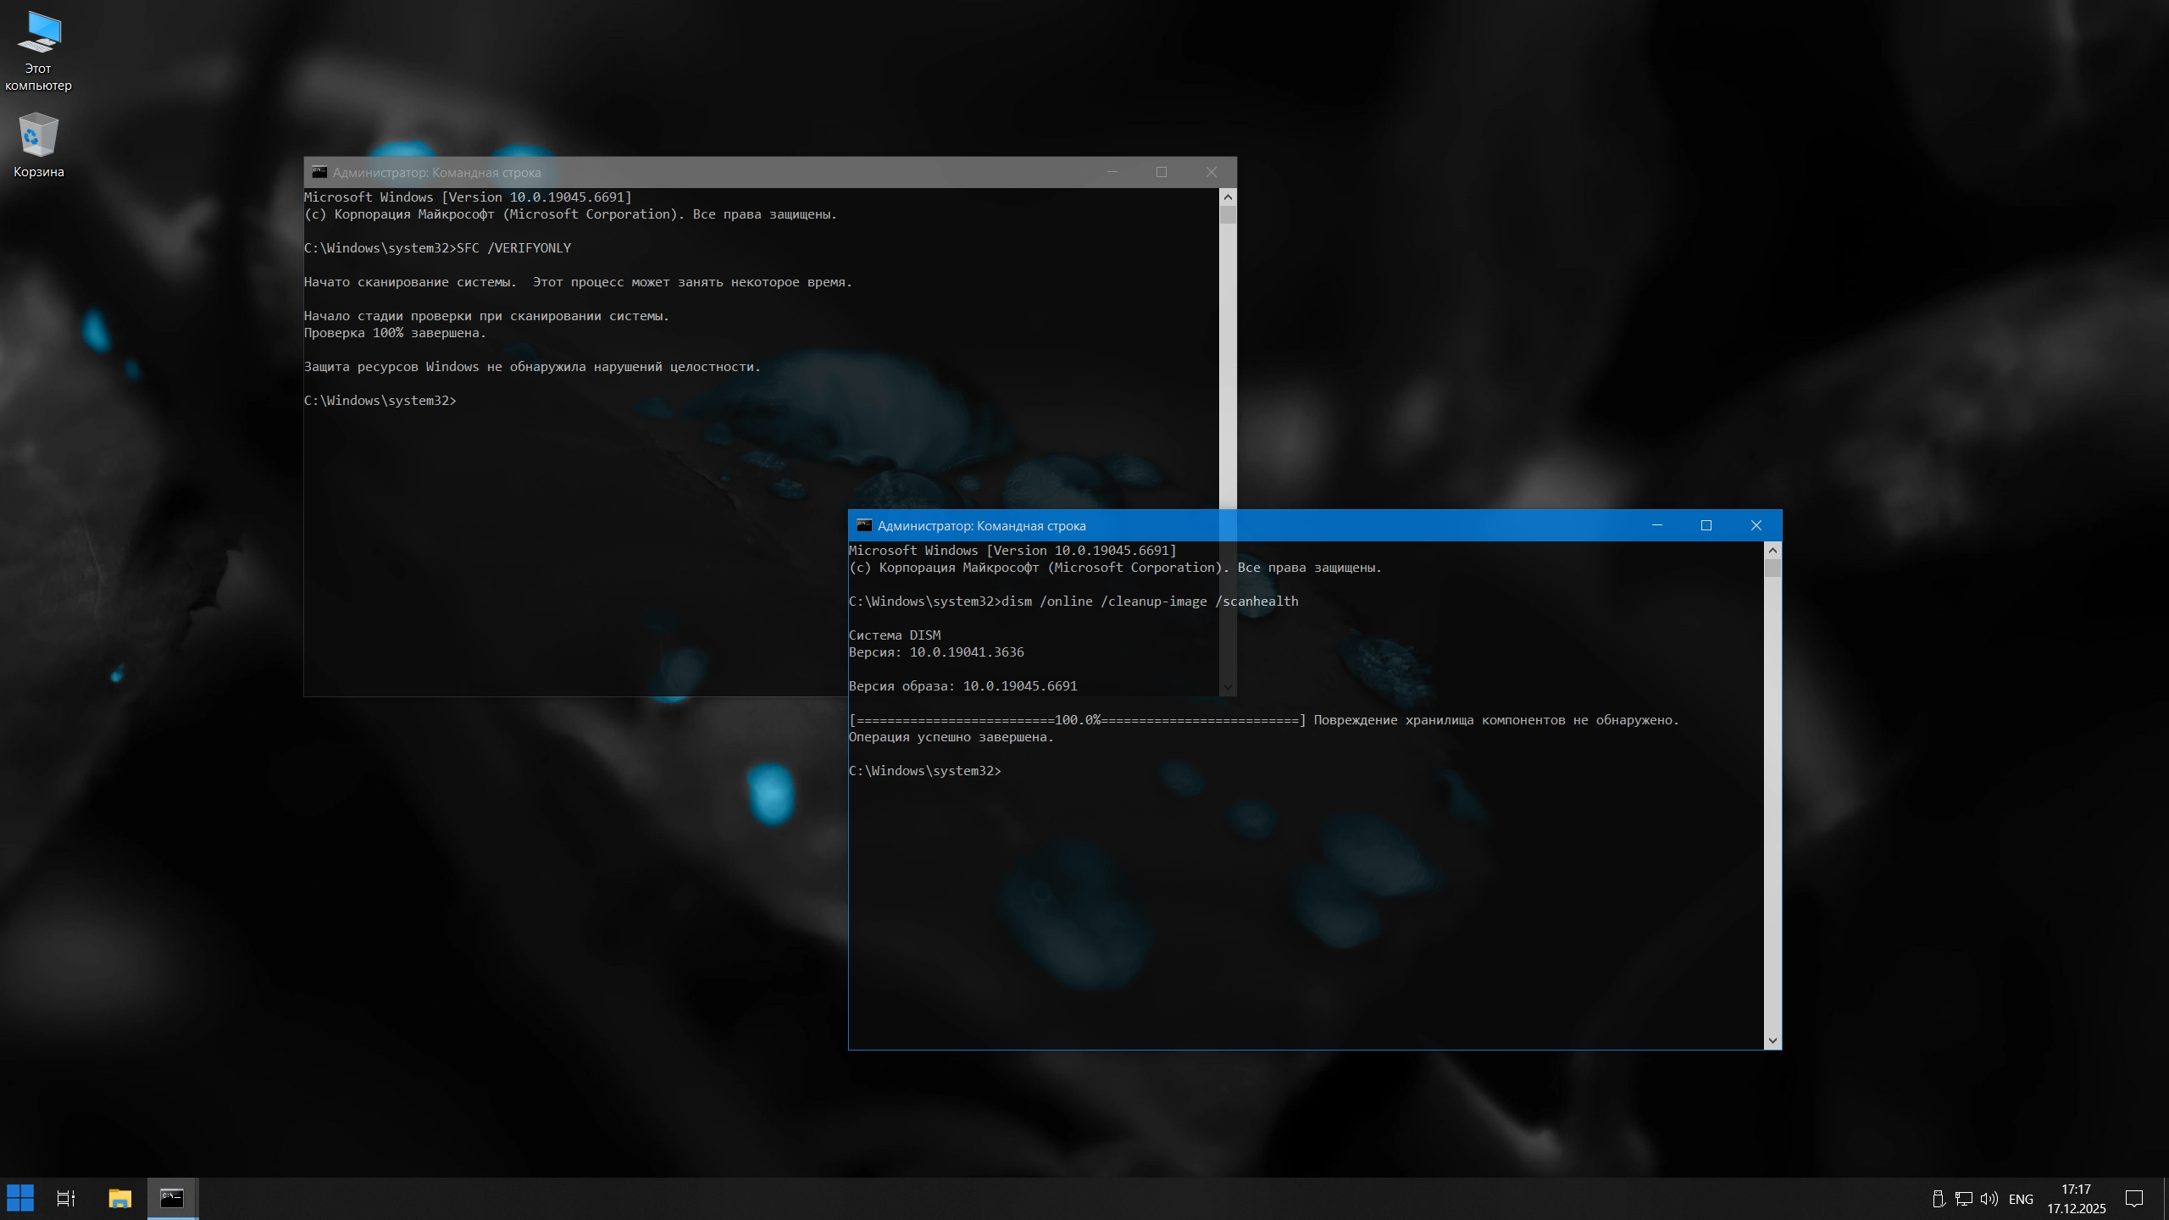Click inactive SFC window title bar
This screenshot has width=2169, height=1220.
coord(763,172)
